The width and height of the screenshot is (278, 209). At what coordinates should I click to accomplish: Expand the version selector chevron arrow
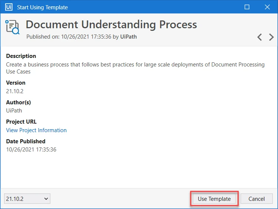(46, 199)
